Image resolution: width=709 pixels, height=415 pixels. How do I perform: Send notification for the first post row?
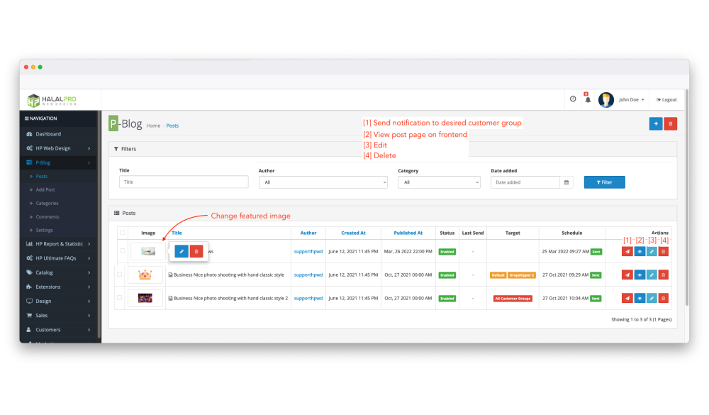627,251
